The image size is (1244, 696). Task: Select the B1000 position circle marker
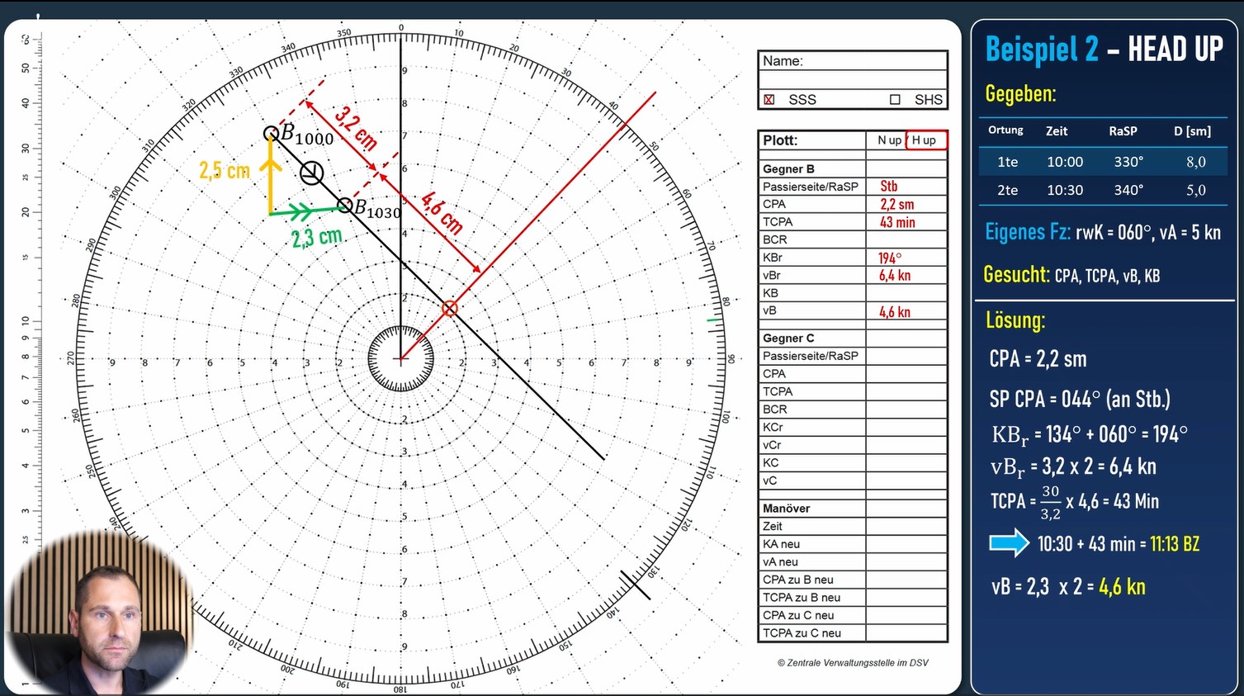(x=271, y=133)
